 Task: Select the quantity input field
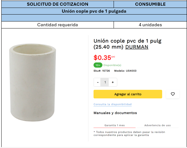[105, 82]
